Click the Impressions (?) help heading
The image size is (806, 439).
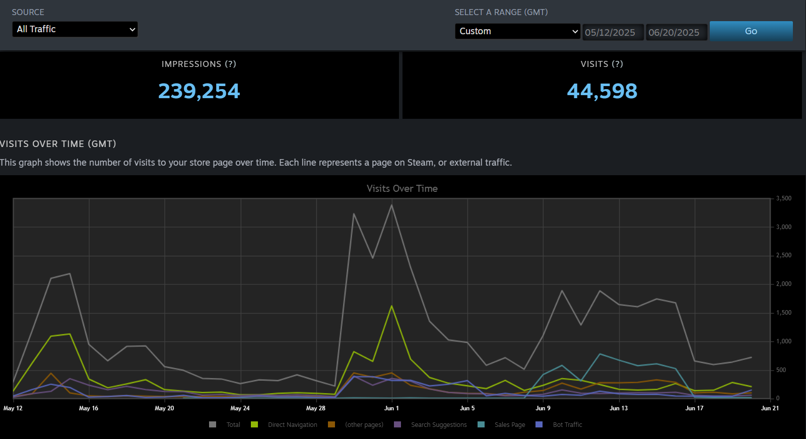click(x=198, y=64)
